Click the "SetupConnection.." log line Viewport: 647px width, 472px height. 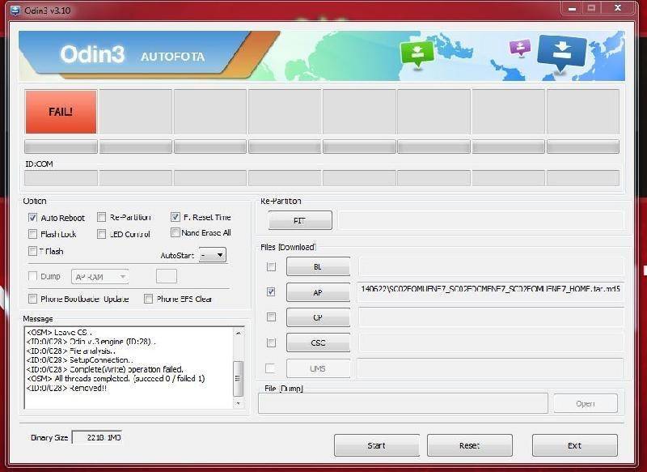pos(79,360)
